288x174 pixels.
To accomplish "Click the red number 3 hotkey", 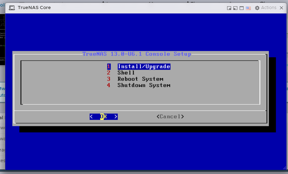I will 109,79.
